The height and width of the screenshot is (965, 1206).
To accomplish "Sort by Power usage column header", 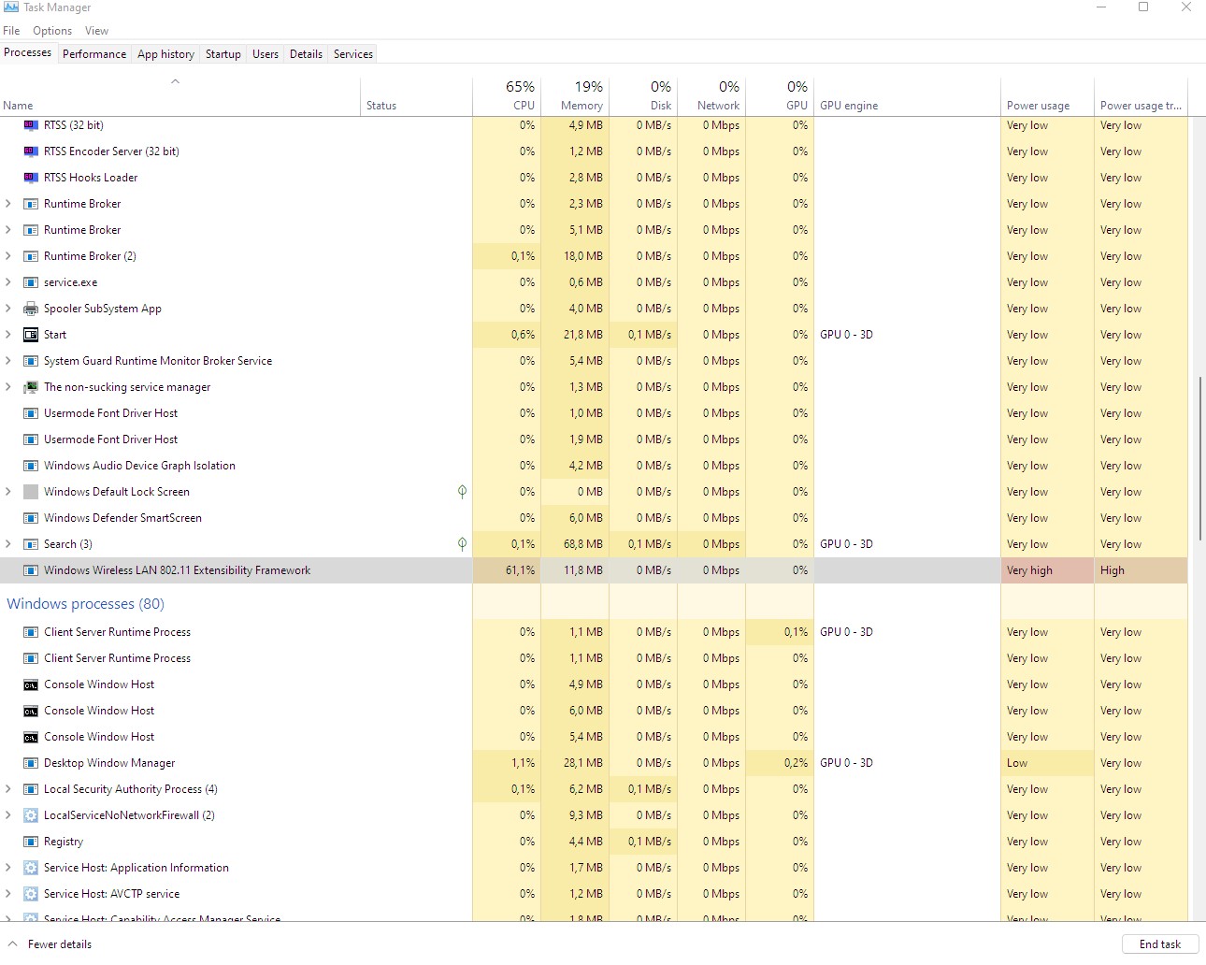I will [x=1047, y=95].
